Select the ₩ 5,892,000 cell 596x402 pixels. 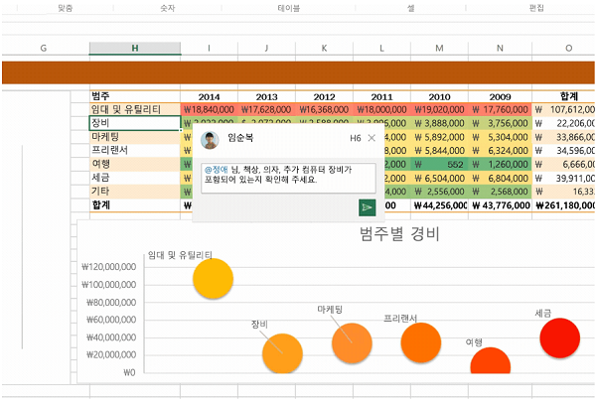tap(439, 137)
